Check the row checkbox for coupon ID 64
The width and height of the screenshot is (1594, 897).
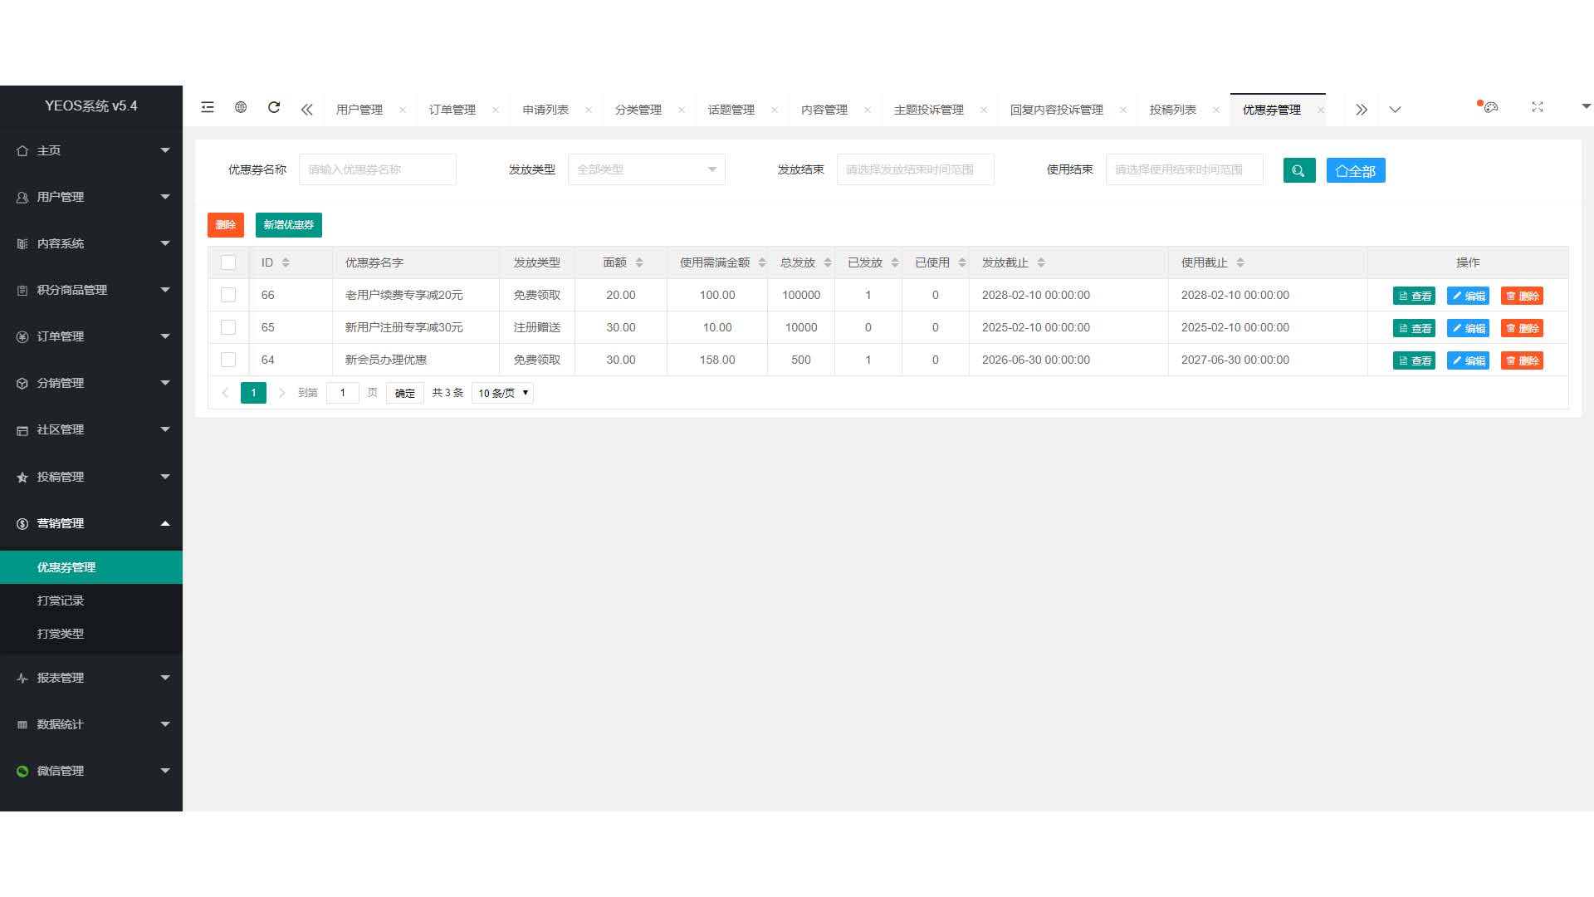tap(228, 360)
